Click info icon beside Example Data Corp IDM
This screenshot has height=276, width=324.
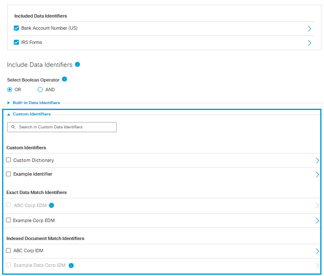coord(71,266)
